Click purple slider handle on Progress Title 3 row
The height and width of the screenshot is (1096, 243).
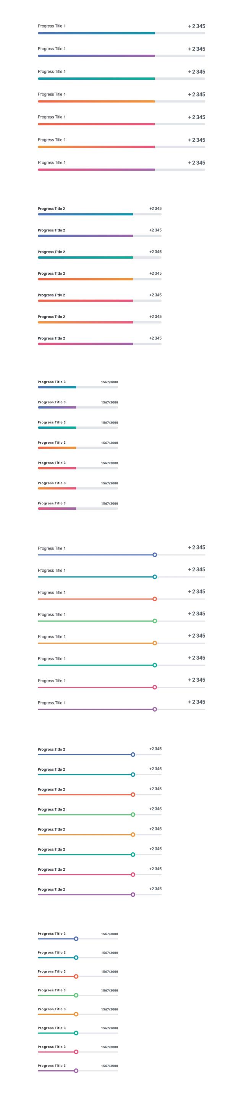(76, 1070)
